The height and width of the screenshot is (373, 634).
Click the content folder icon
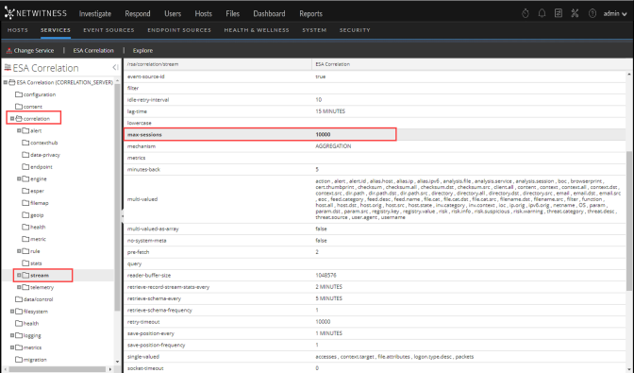point(19,107)
